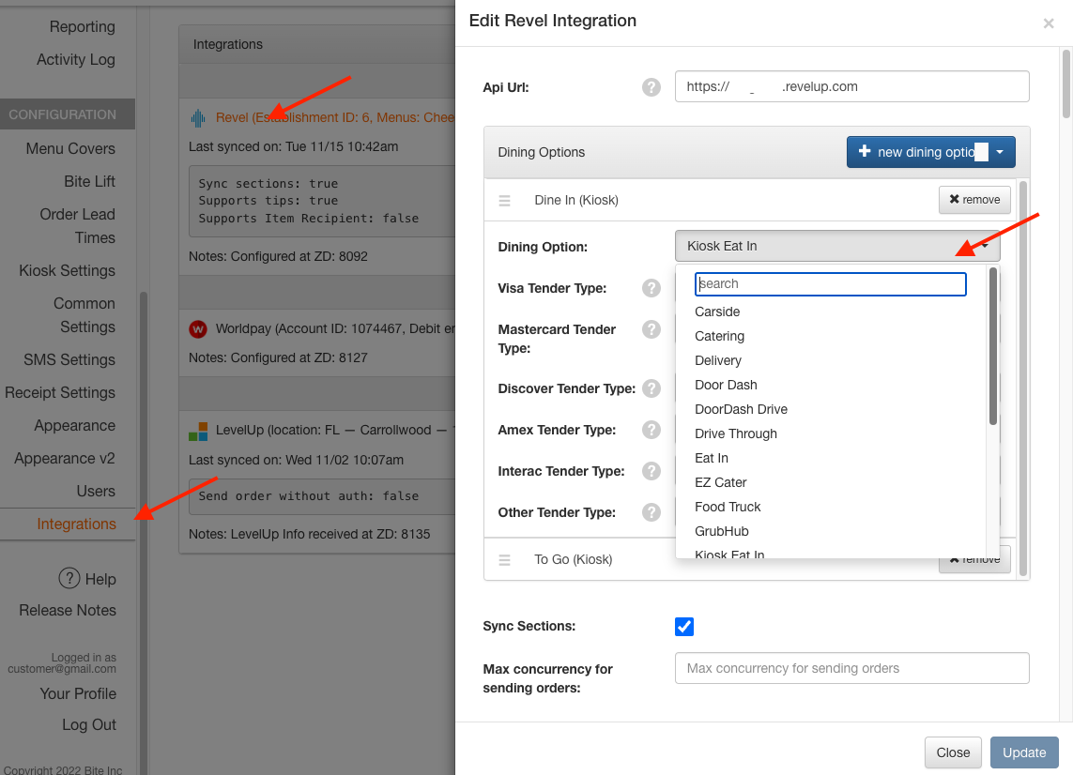Image resolution: width=1073 pixels, height=775 pixels.
Task: Open SMS Settings in the sidebar
Action: click(x=69, y=359)
